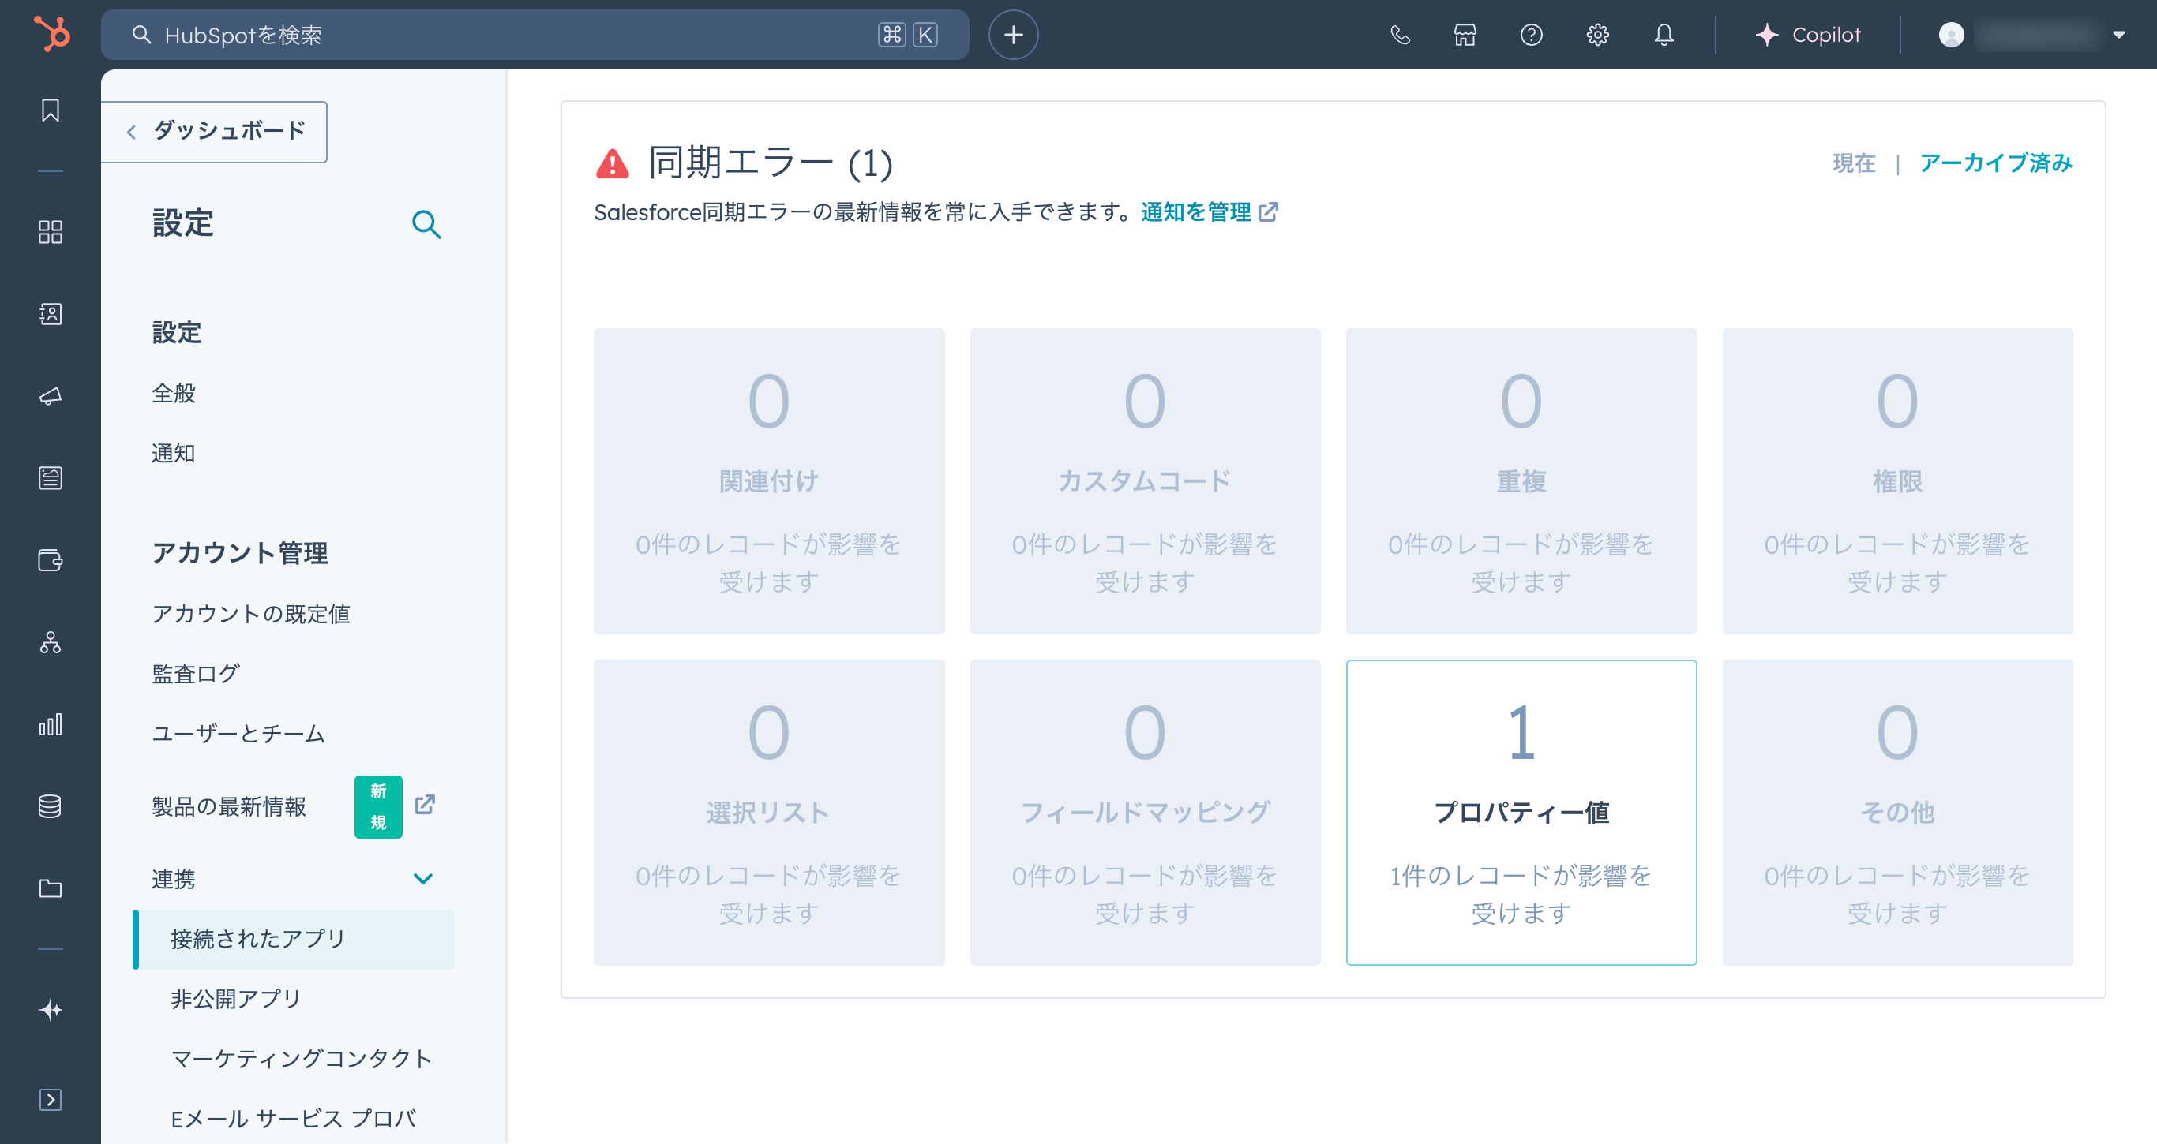The width and height of the screenshot is (2157, 1144).
Task: Click the red sync error warning icon
Action: click(612, 163)
